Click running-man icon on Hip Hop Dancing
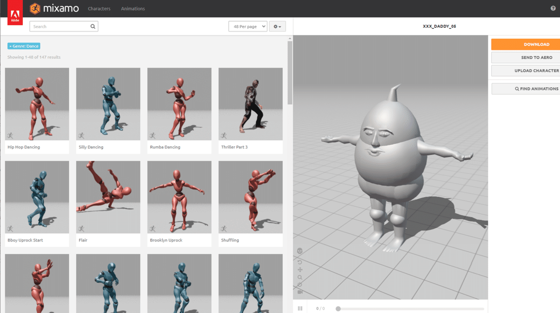The height and width of the screenshot is (313, 560). (x=10, y=135)
